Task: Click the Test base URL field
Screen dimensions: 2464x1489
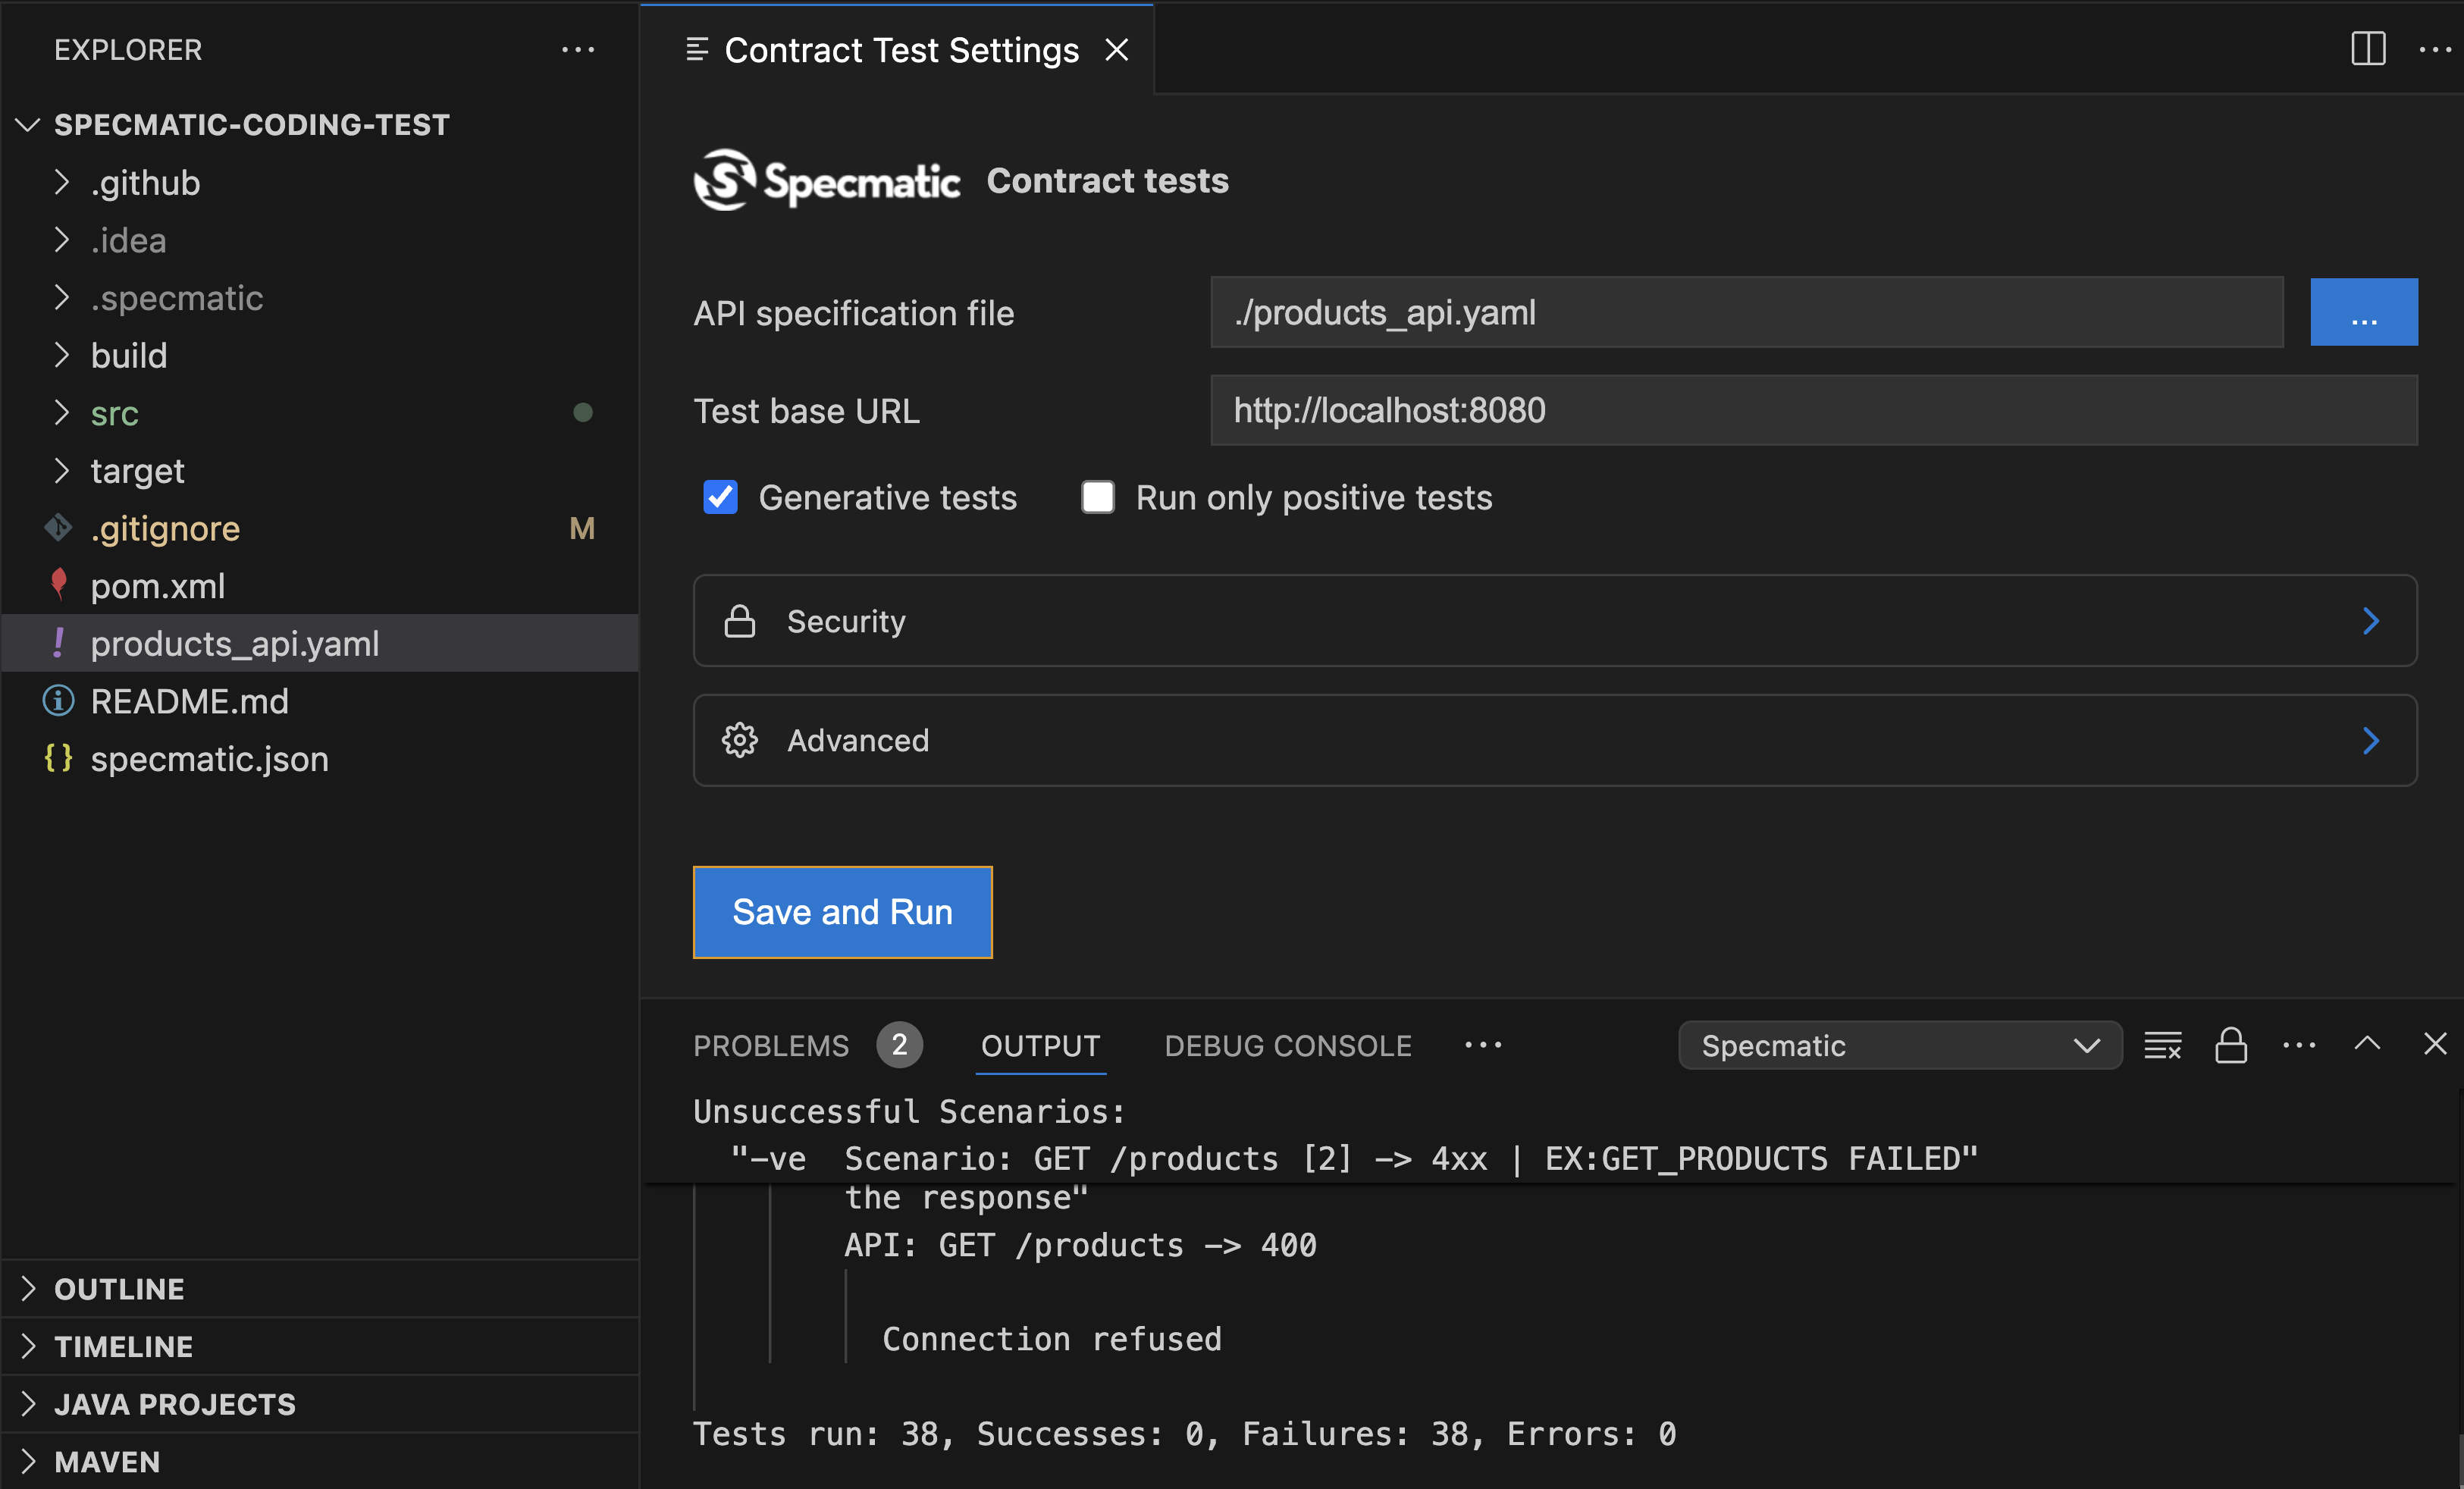Action: (1813, 410)
